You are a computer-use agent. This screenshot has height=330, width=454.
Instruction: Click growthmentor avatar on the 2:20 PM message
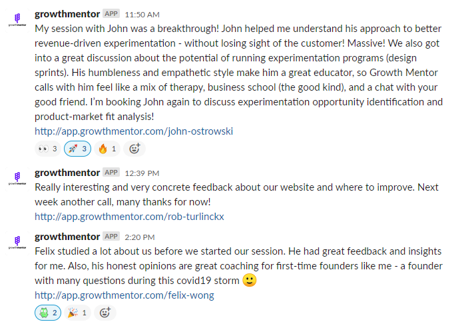pos(17,243)
